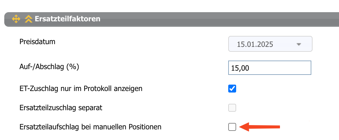Click the 15,00 value text
339x140 pixels.
coord(240,68)
